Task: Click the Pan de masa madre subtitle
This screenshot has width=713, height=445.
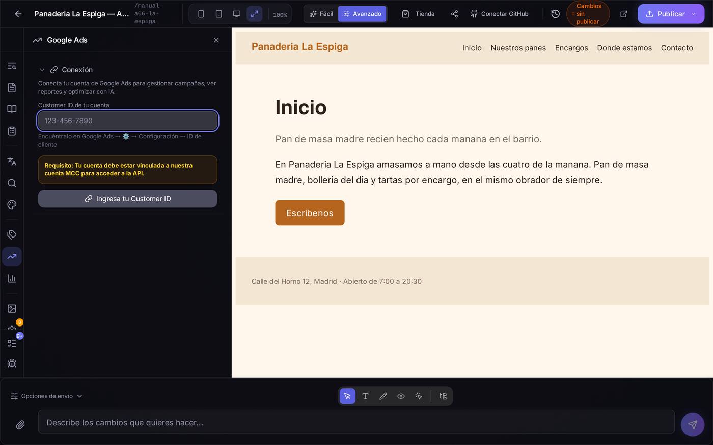Action: pos(408,139)
